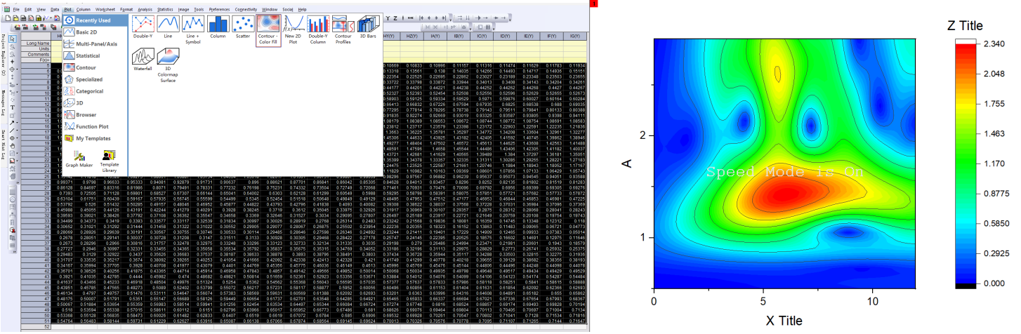Open the Format menu
This screenshot has height=334, width=1021.
pyautogui.click(x=127, y=9)
